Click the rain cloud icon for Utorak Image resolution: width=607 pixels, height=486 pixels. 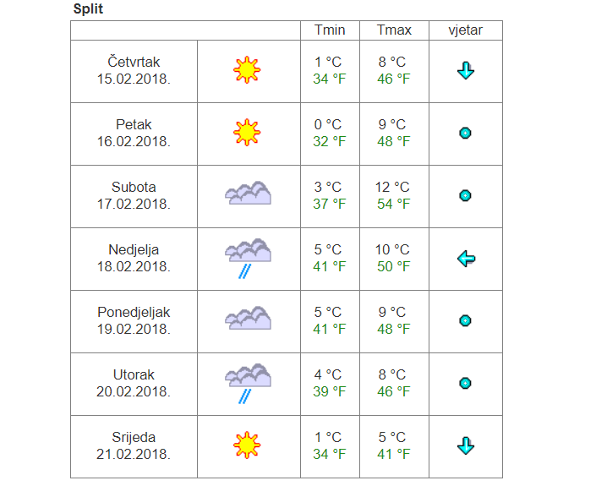coord(249,384)
